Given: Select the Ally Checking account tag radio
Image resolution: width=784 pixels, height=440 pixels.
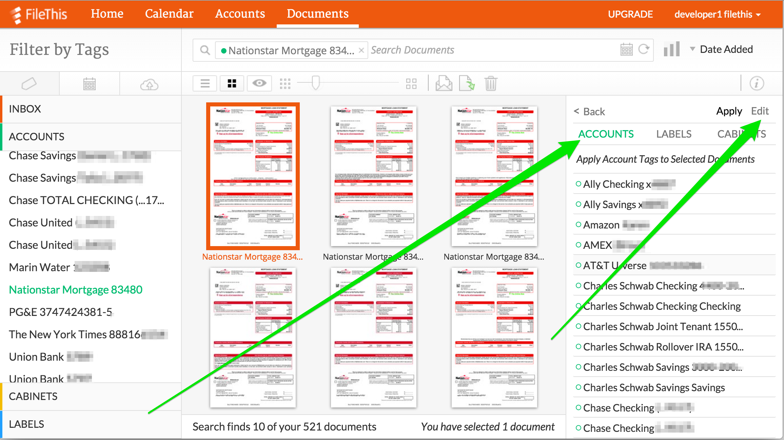Looking at the screenshot, I should (x=579, y=184).
